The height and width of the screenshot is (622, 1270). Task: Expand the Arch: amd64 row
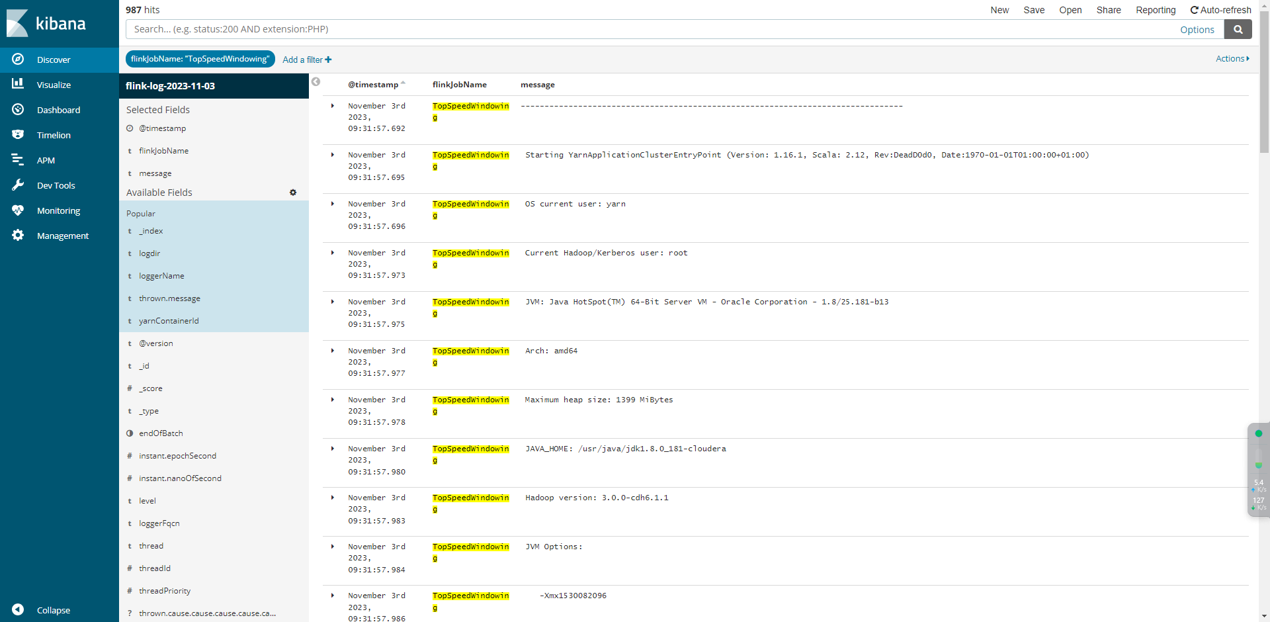point(333,351)
